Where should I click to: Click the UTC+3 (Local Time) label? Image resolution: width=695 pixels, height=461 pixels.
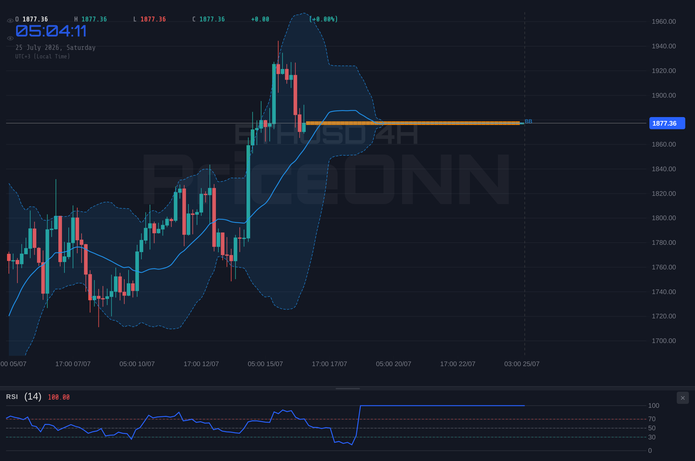pos(43,56)
